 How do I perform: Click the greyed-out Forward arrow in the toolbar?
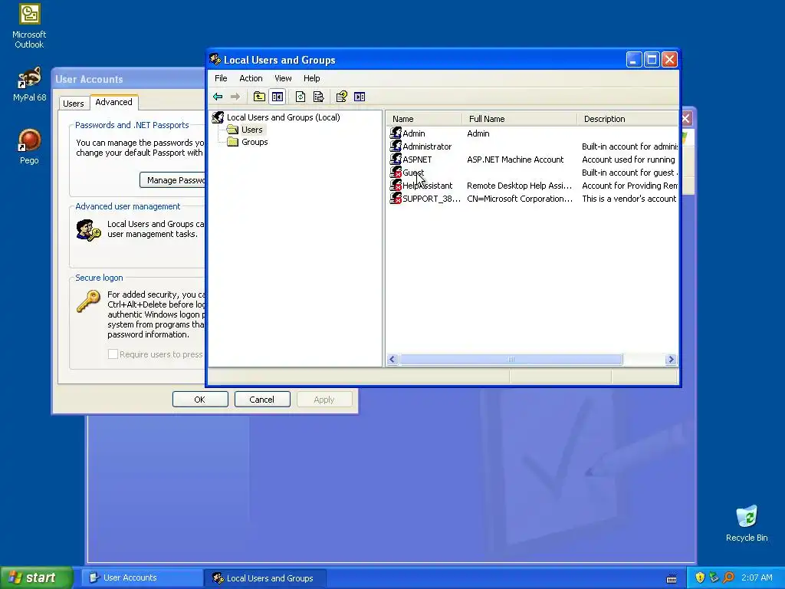(235, 97)
